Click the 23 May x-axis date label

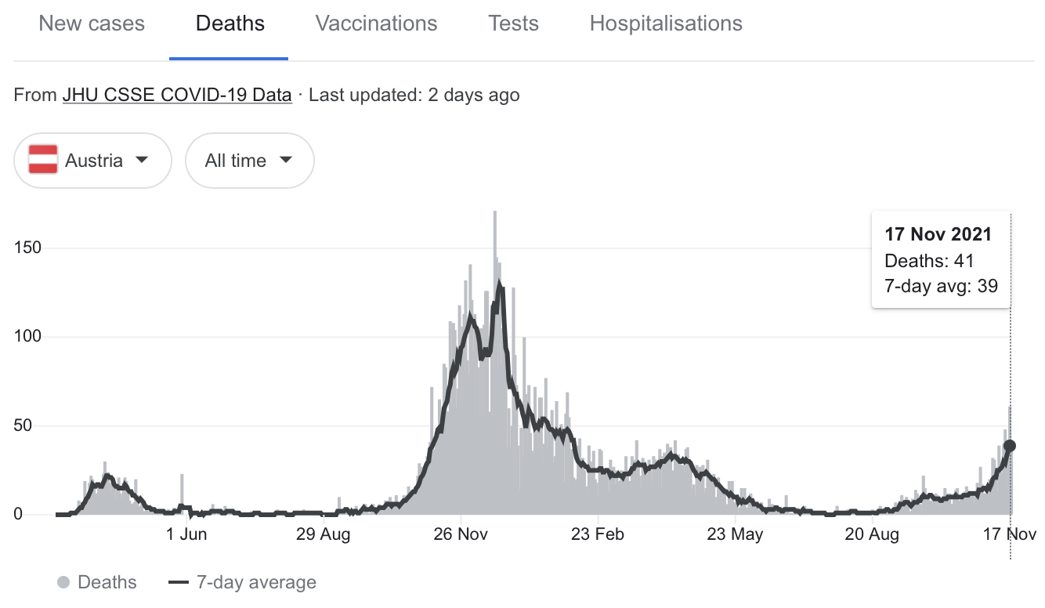point(735,535)
